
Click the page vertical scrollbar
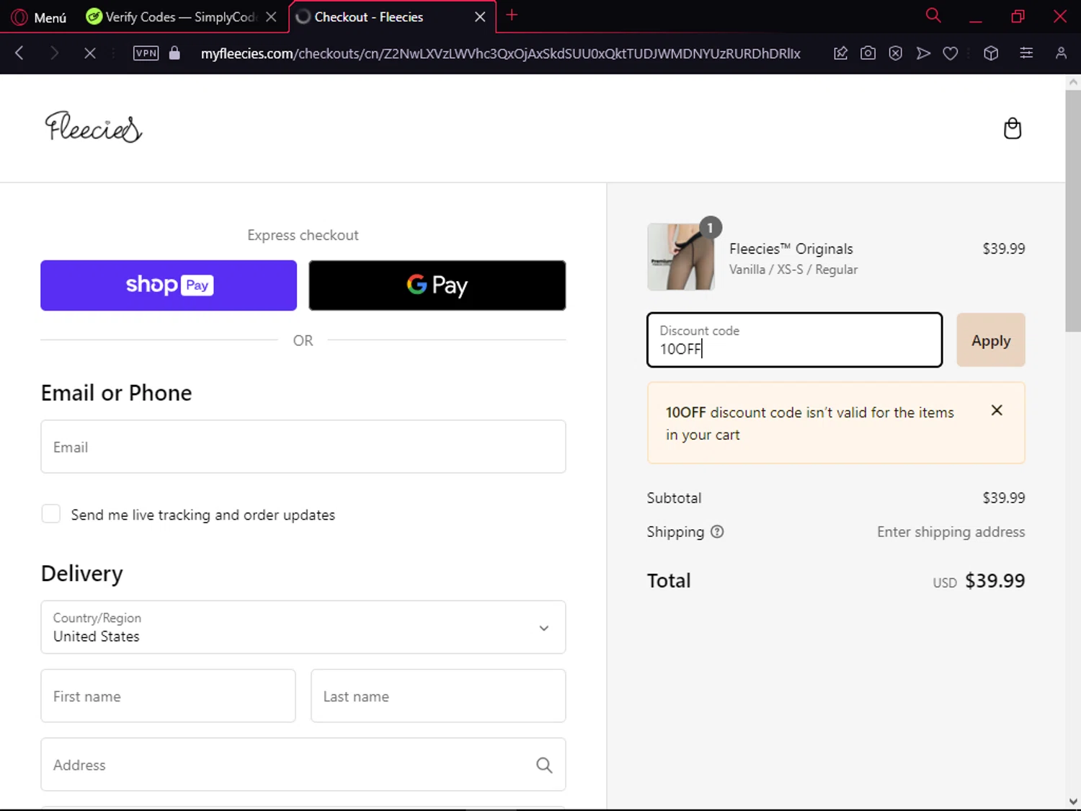point(1072,210)
